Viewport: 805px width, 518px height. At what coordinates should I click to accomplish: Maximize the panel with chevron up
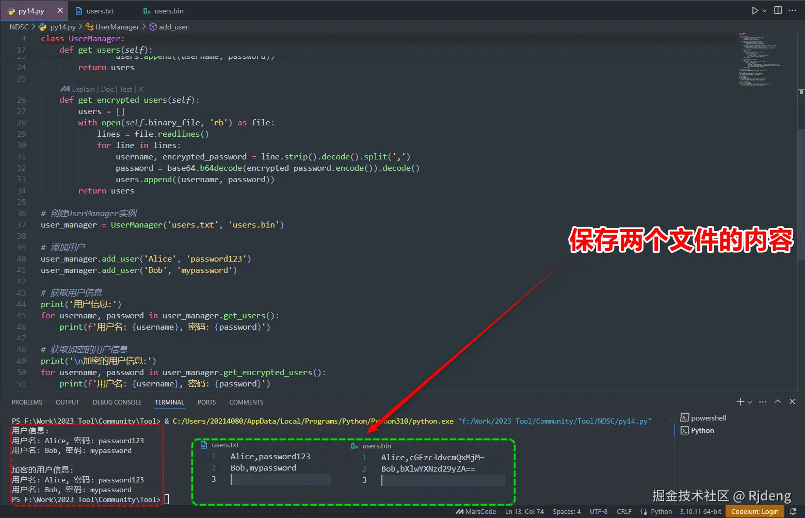coord(778,401)
